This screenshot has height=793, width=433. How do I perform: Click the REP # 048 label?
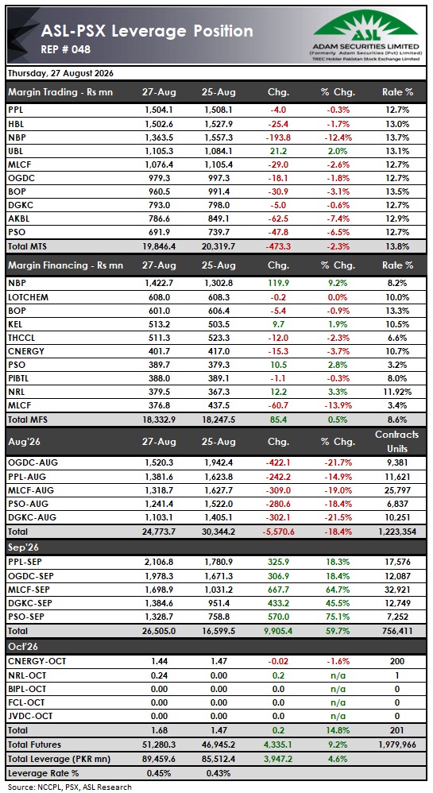pyautogui.click(x=66, y=50)
